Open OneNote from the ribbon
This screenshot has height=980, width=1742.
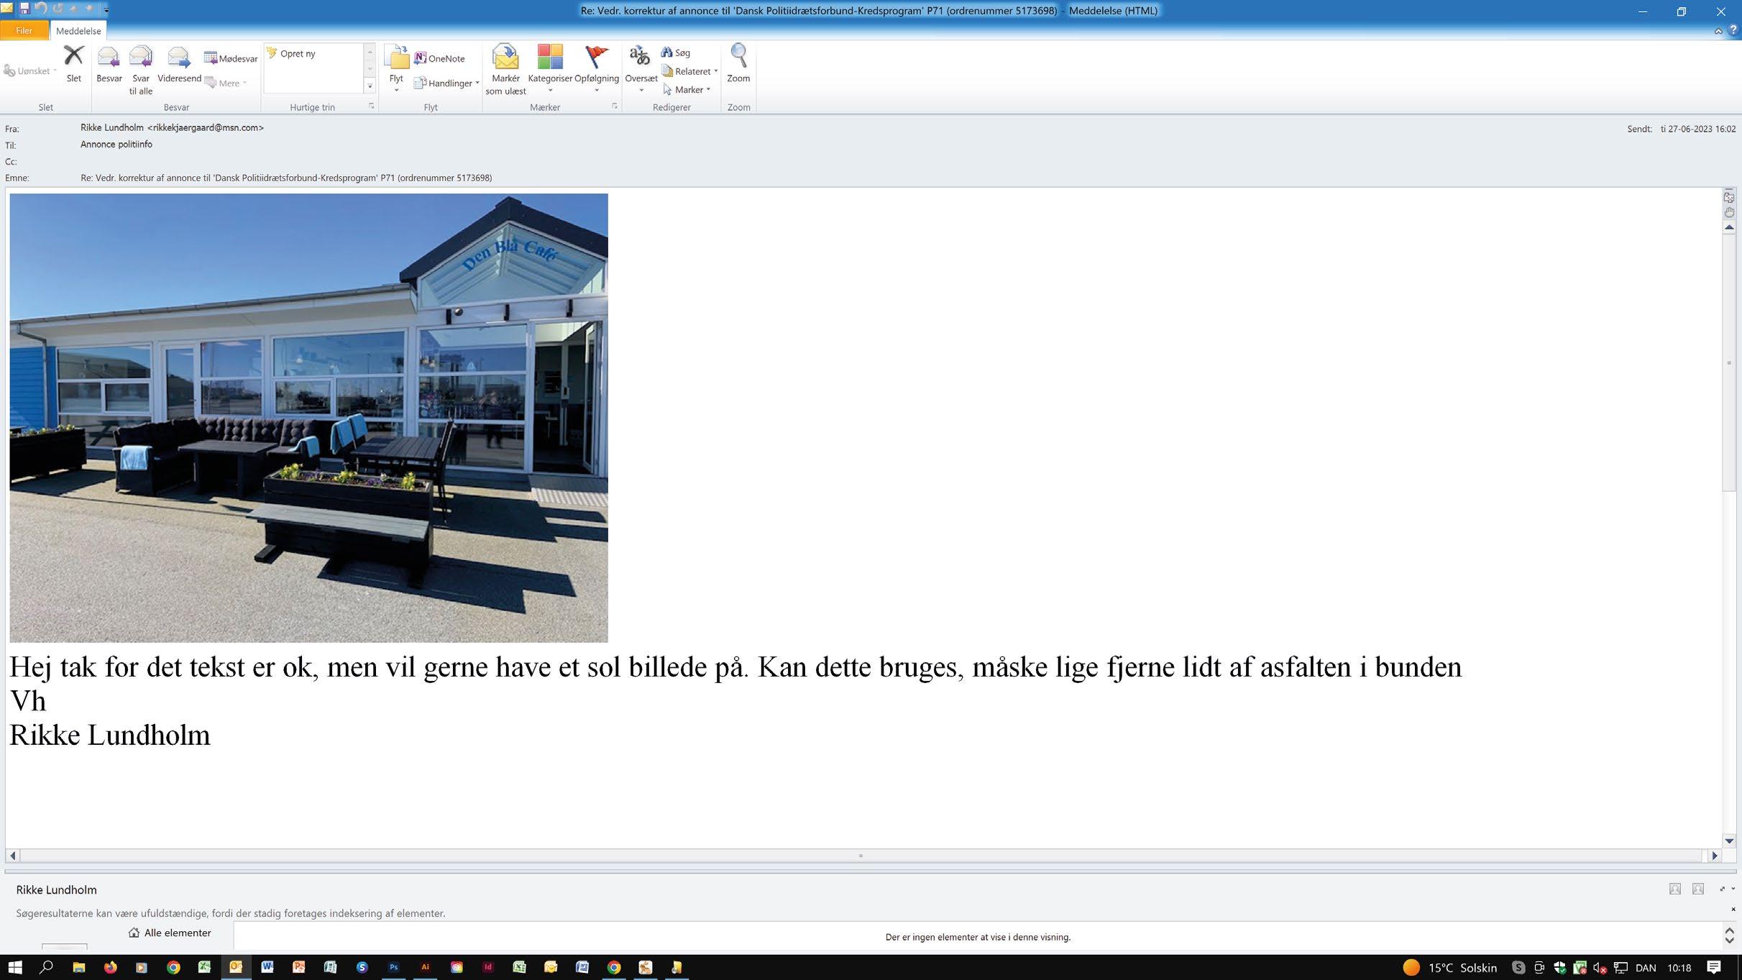tap(439, 58)
